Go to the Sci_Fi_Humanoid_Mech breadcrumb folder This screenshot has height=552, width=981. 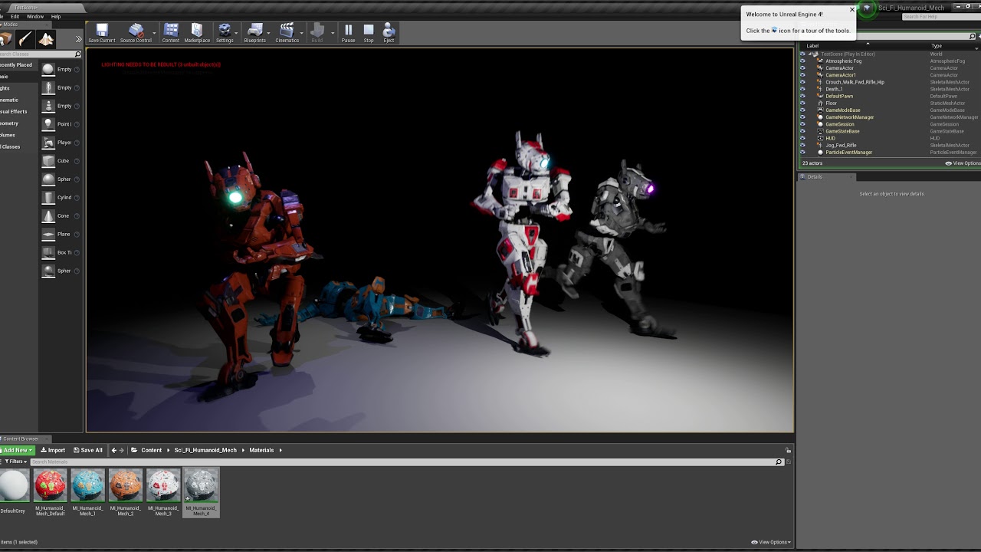click(205, 450)
